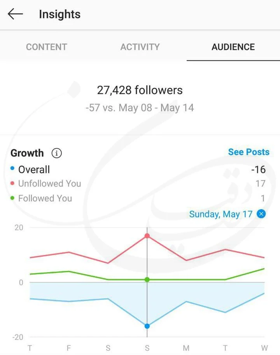Select the Audience tab
This screenshot has width=280, height=355.
[x=233, y=47]
